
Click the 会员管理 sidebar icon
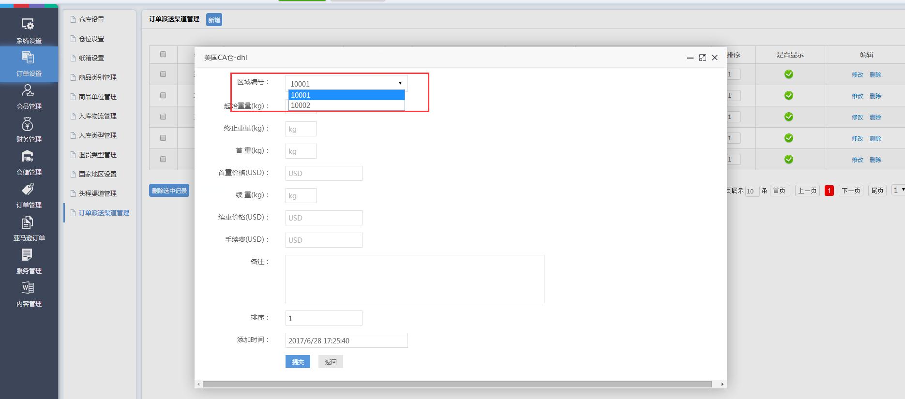pyautogui.click(x=28, y=90)
